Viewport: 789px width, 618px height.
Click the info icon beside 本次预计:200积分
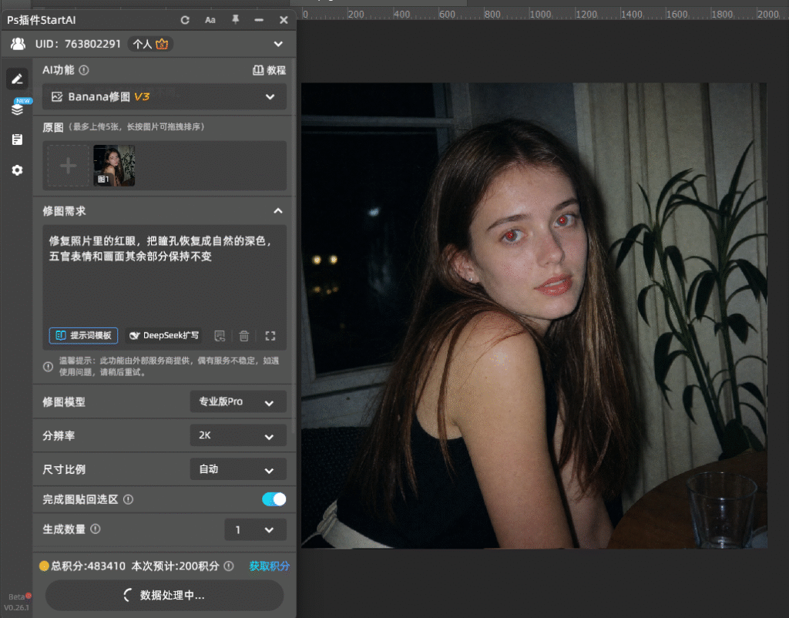pos(228,566)
